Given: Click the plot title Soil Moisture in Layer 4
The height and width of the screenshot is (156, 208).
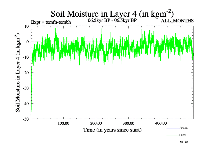Looking at the screenshot, I should pos(112,14).
